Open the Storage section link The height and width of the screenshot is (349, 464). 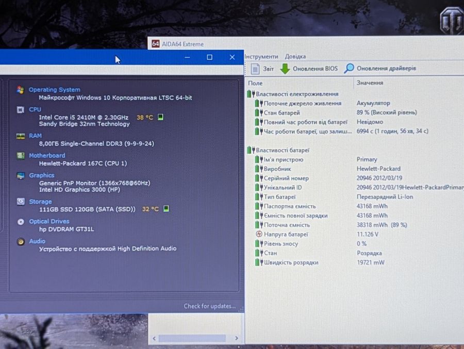40,202
